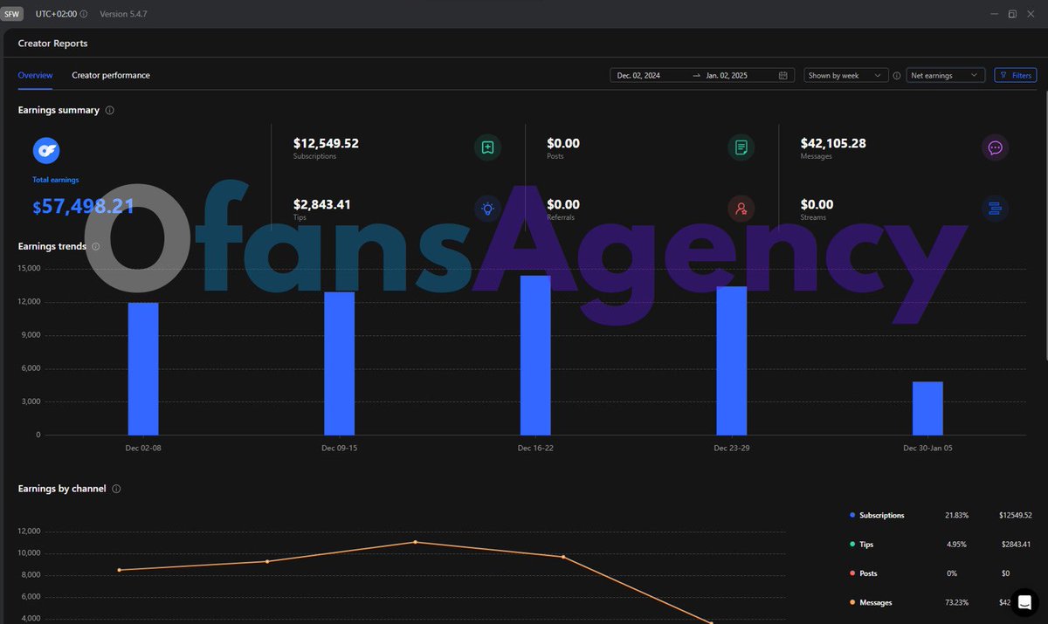Click the Tips lightbulb icon

click(x=487, y=209)
